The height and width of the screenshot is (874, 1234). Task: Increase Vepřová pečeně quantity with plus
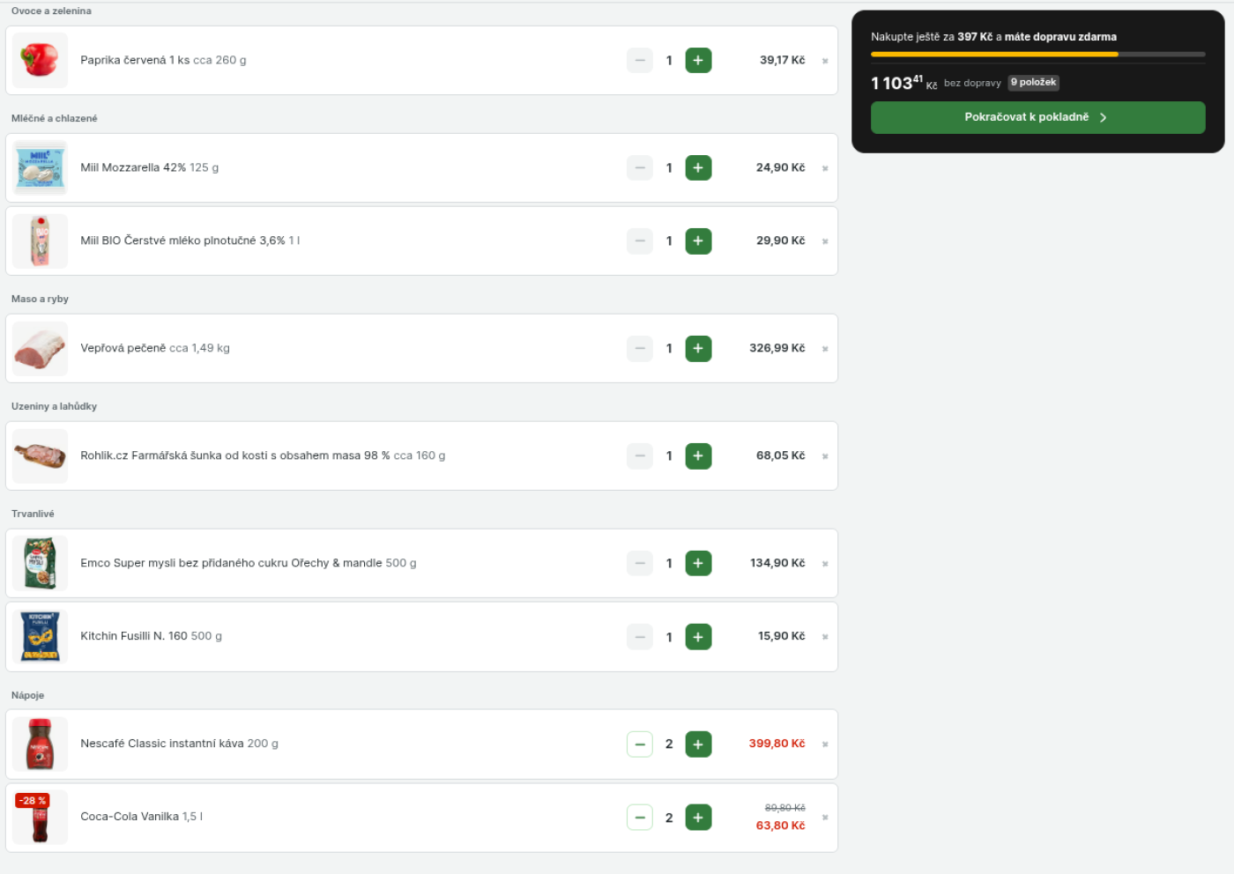click(697, 349)
